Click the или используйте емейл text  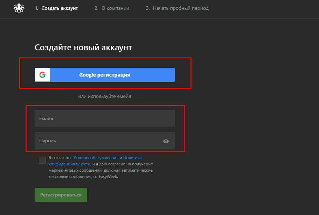click(105, 96)
